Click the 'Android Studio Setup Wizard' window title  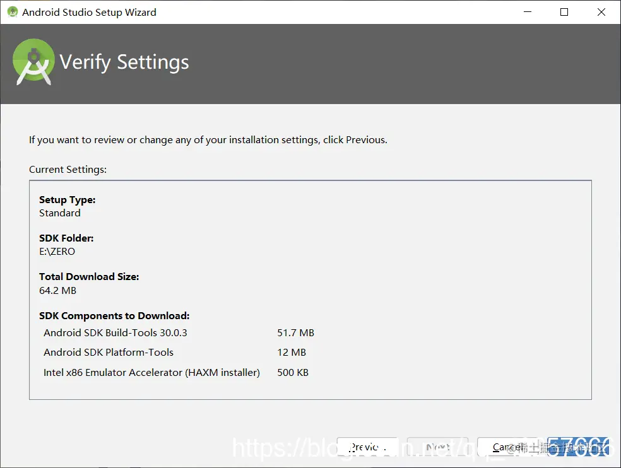point(89,12)
